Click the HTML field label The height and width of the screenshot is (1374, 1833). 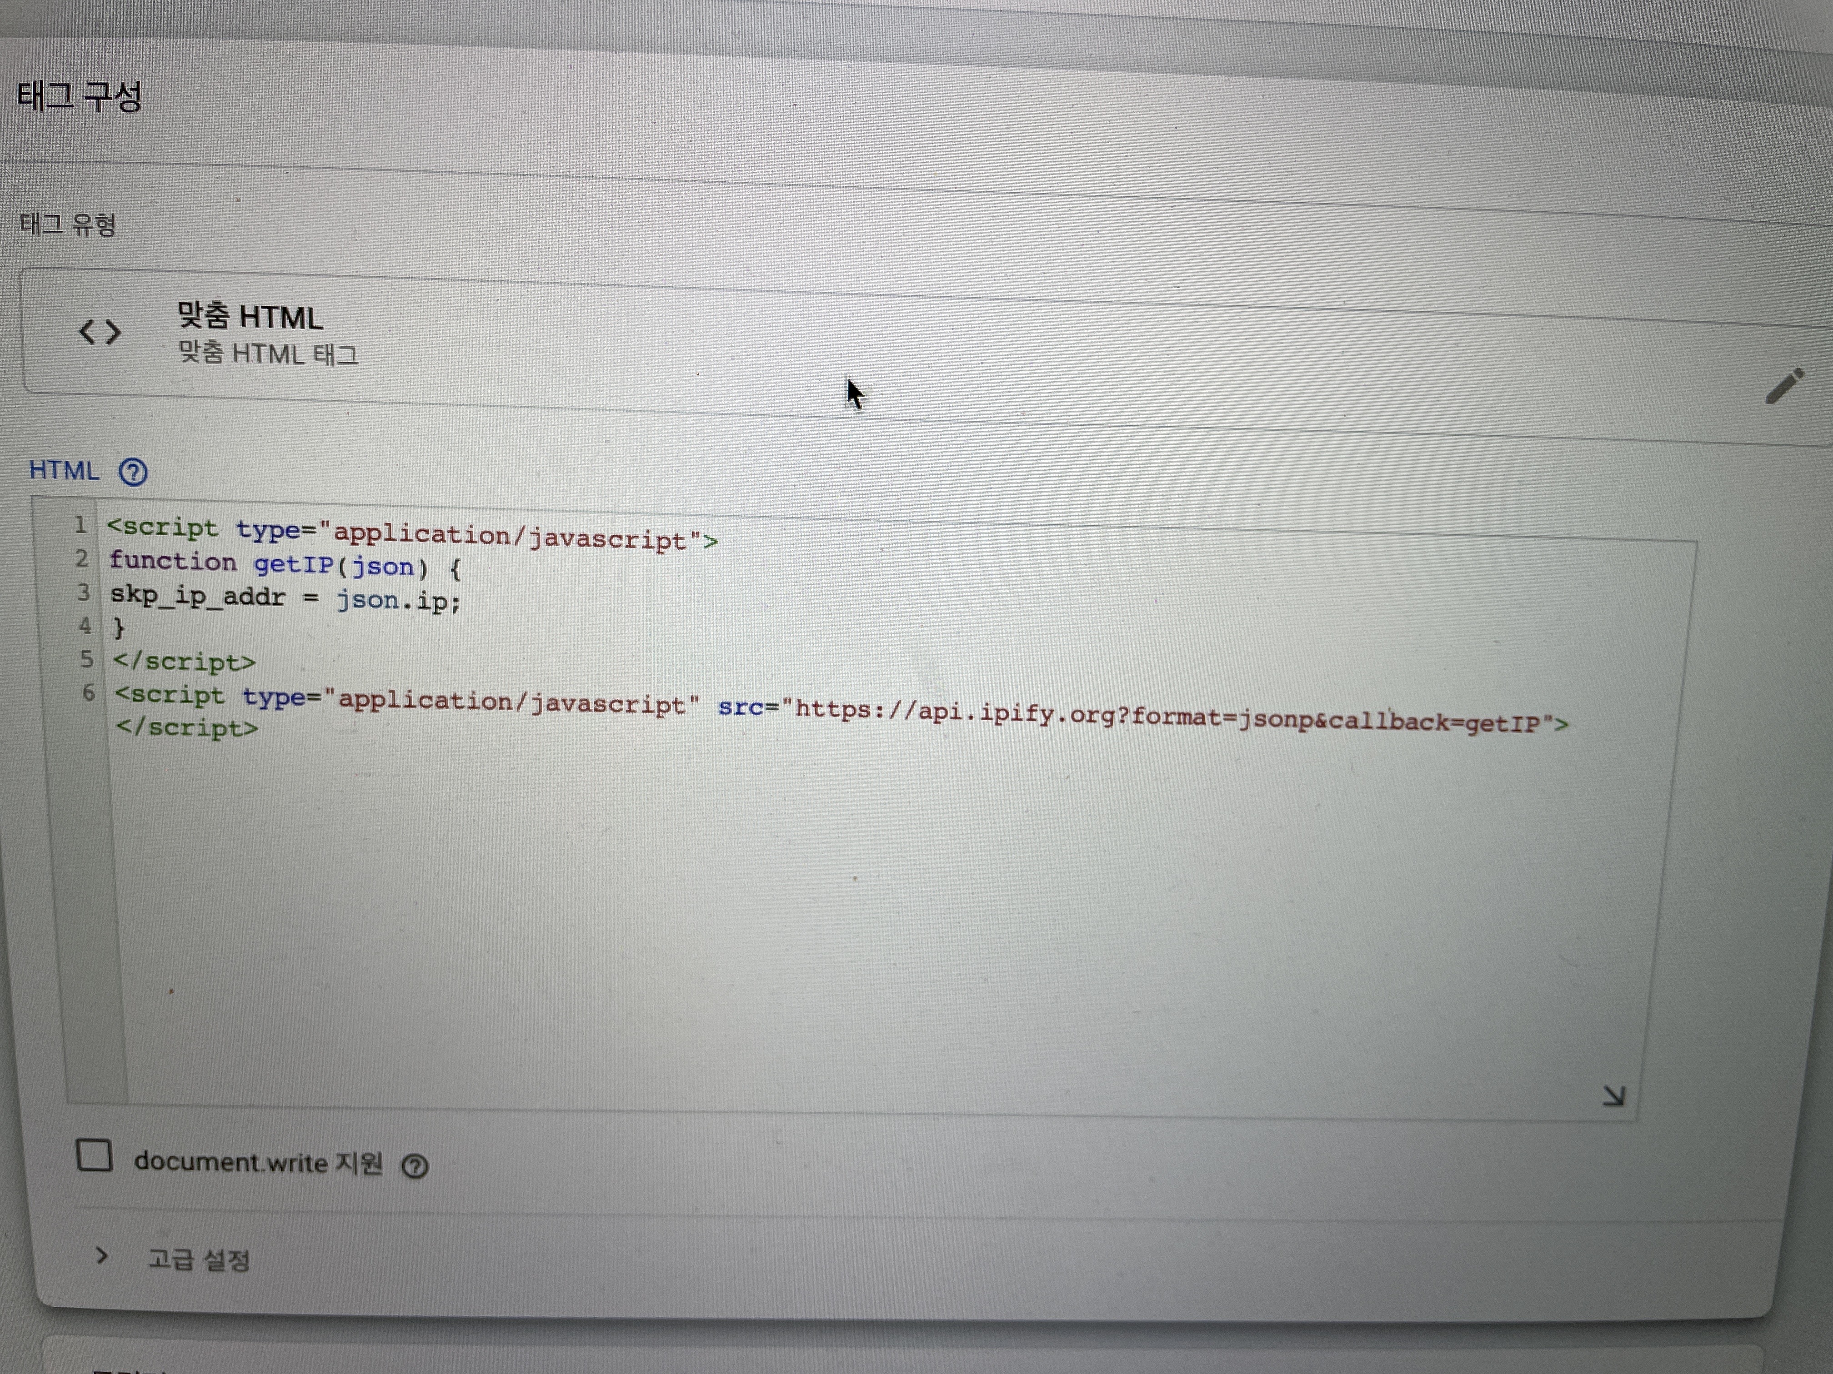pyautogui.click(x=64, y=470)
